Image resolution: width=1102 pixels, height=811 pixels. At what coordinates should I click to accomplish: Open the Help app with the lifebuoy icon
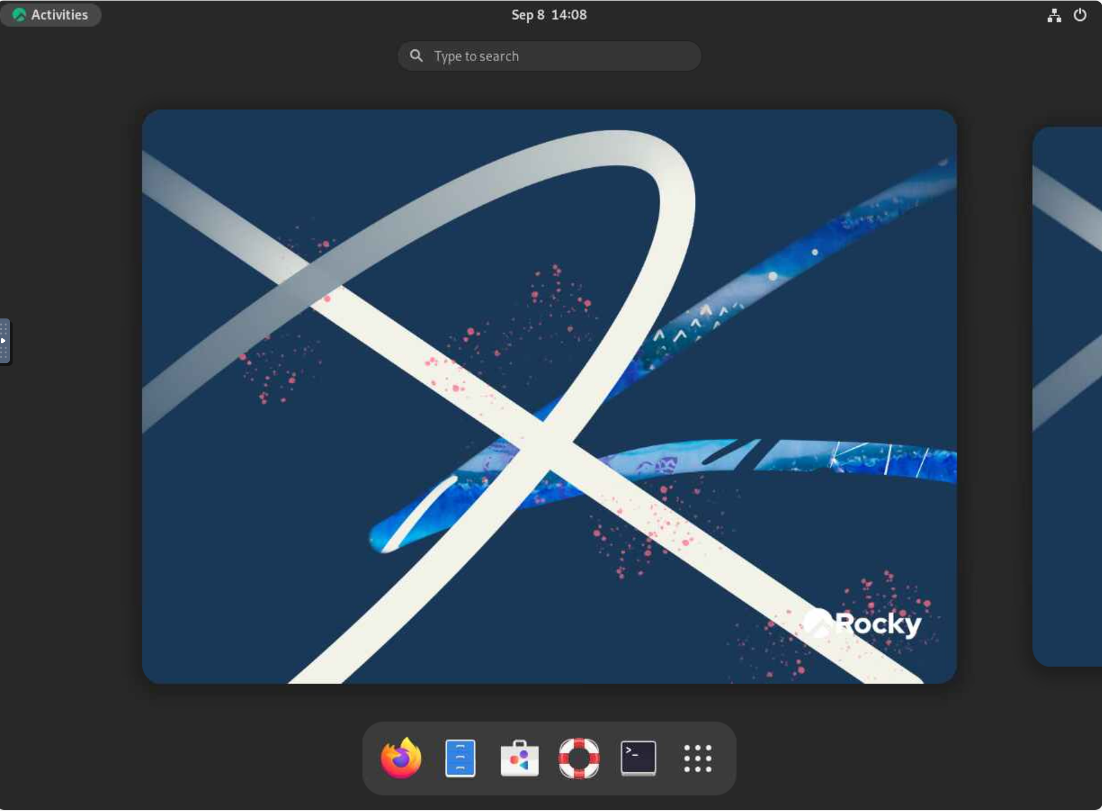tap(579, 759)
